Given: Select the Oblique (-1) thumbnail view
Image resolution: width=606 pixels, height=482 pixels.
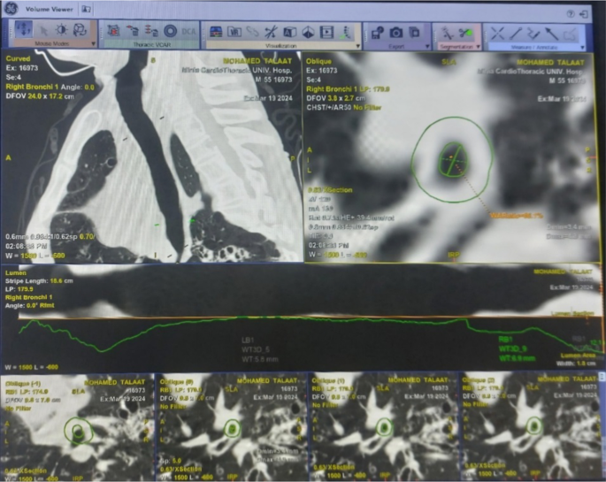Looking at the screenshot, I should coord(77,427).
